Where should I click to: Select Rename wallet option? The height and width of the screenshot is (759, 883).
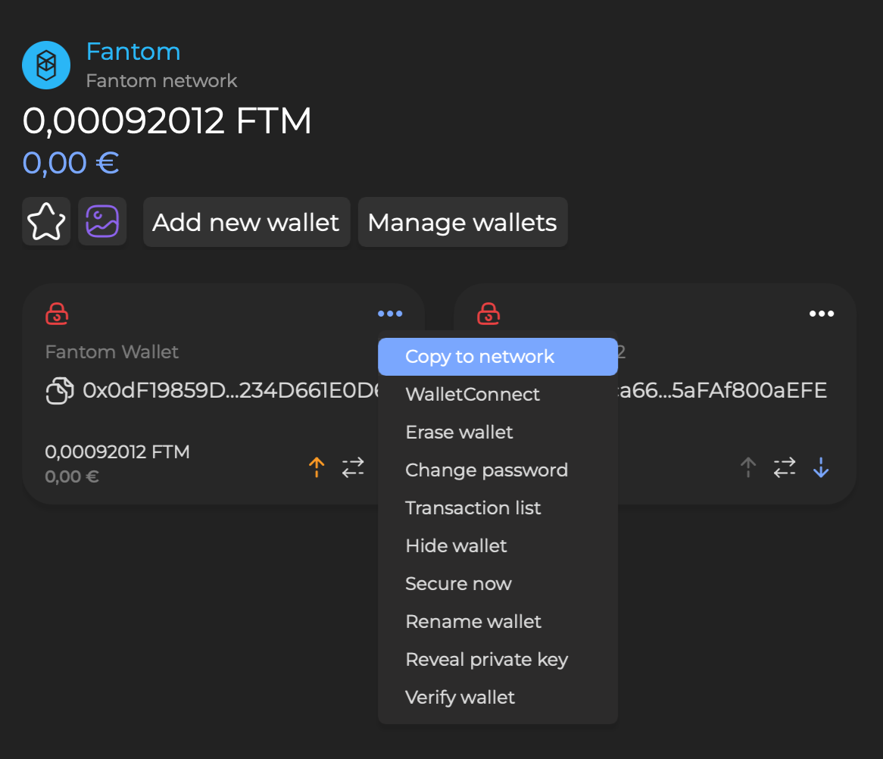click(498, 621)
